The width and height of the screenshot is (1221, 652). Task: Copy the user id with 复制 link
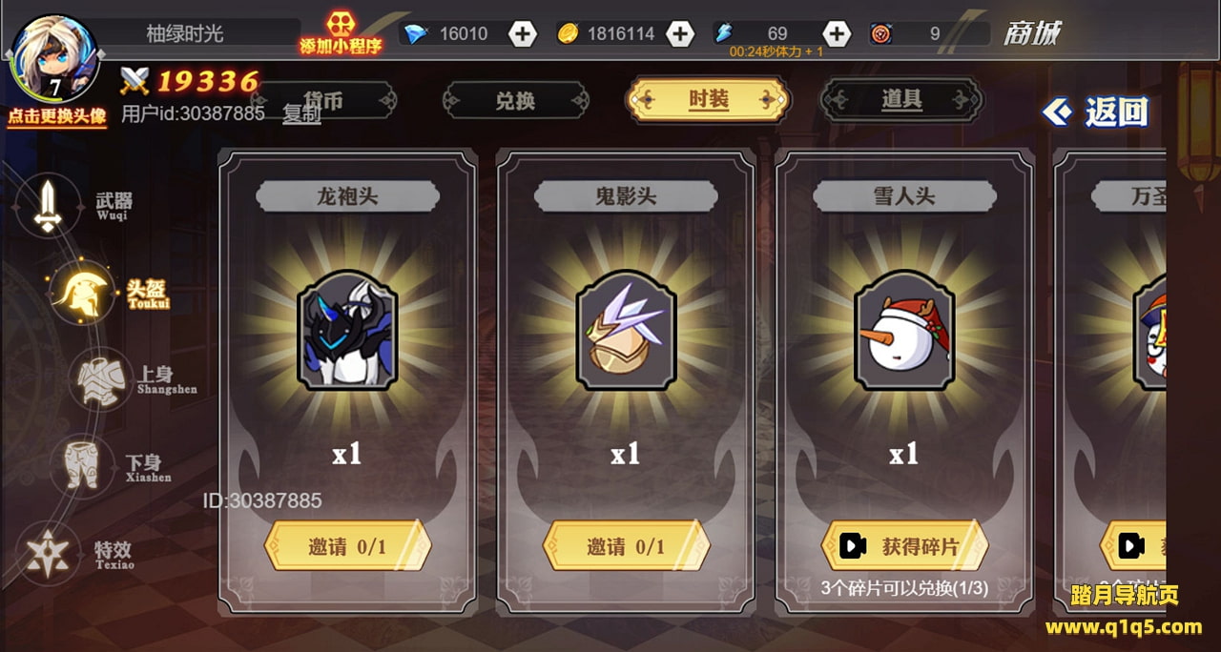click(x=301, y=113)
